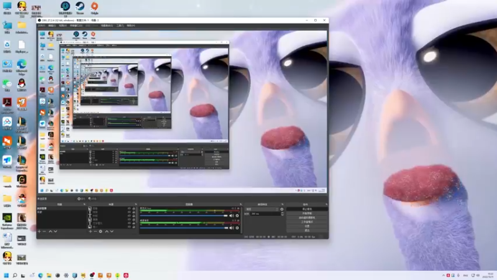Mute the lower audio mixer track speaker
Screen dimensions: 497x280
tap(231, 228)
